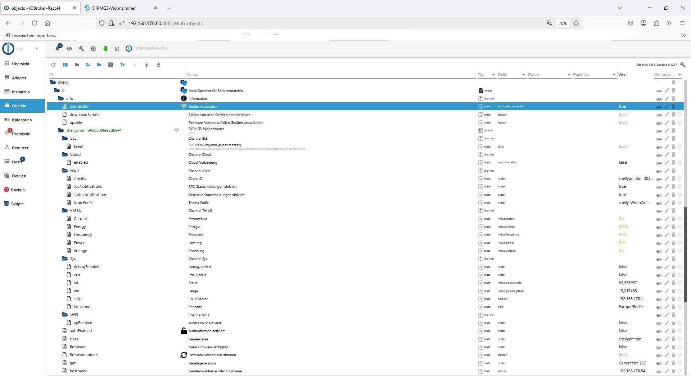Image resolution: width=691 pixels, height=377 pixels.
Task: Upload objects from JSON file
Action: [146, 65]
